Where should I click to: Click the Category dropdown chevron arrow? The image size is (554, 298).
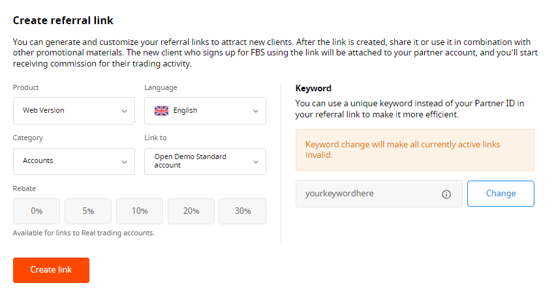tap(124, 161)
